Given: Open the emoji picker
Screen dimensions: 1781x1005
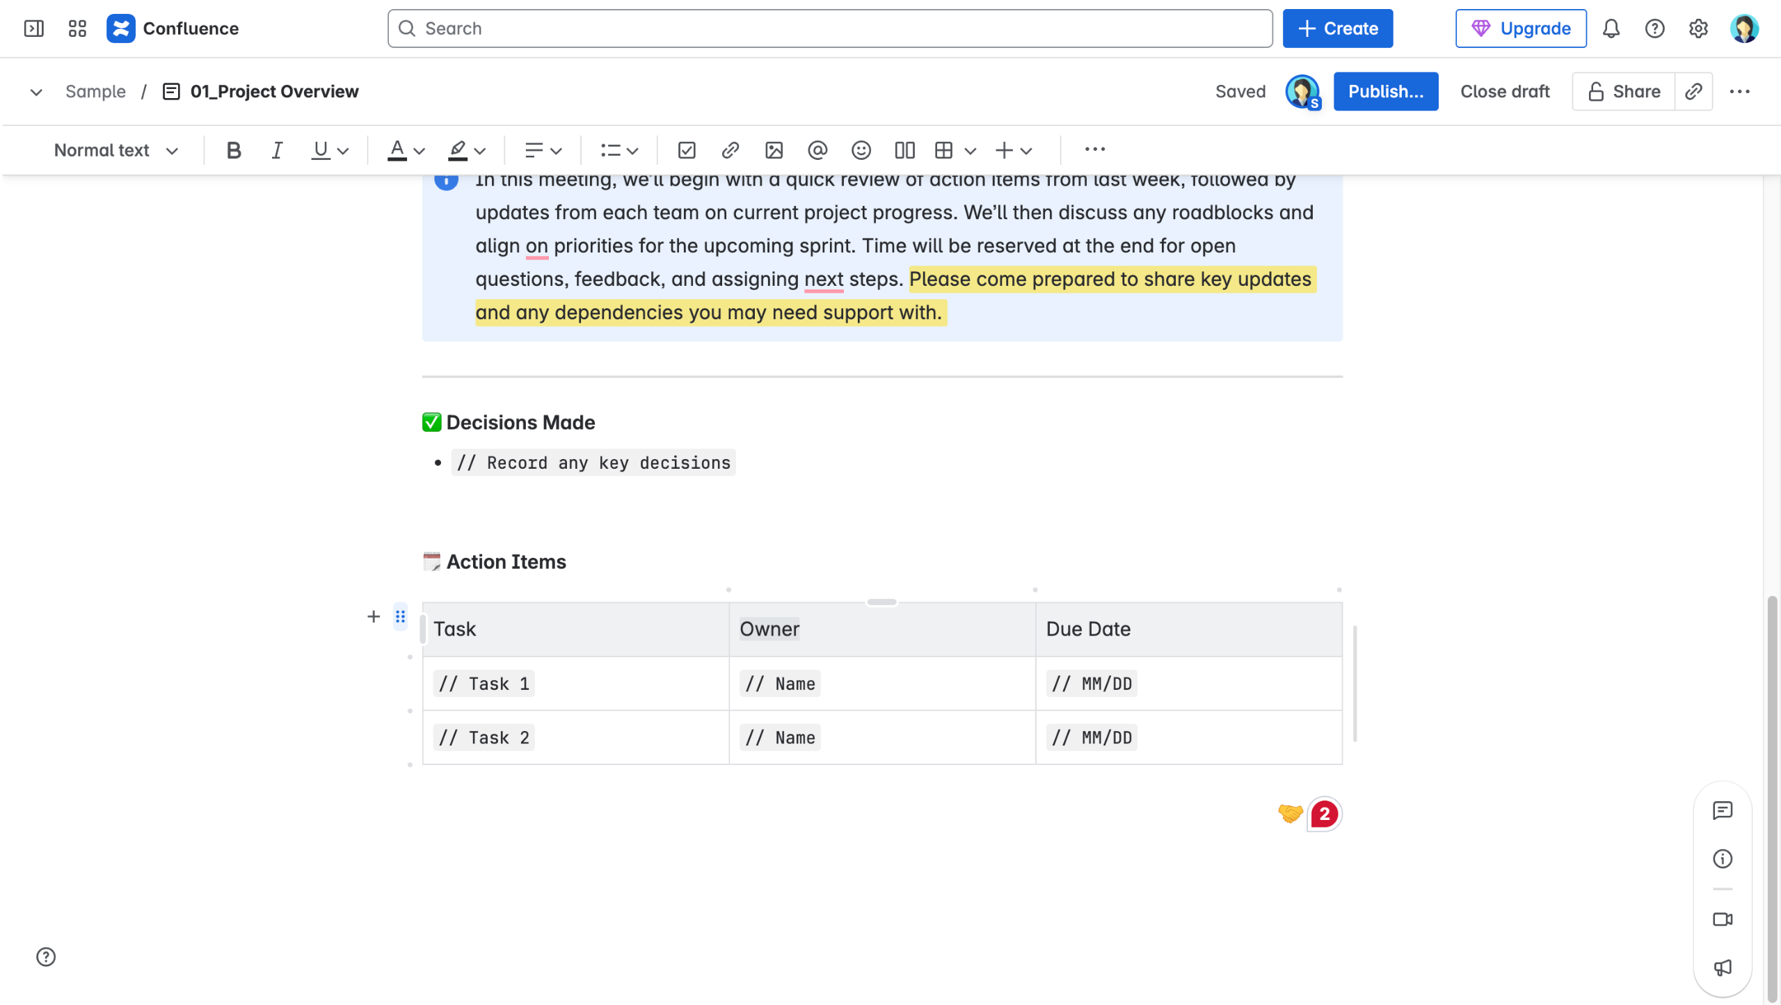Looking at the screenshot, I should click(861, 150).
